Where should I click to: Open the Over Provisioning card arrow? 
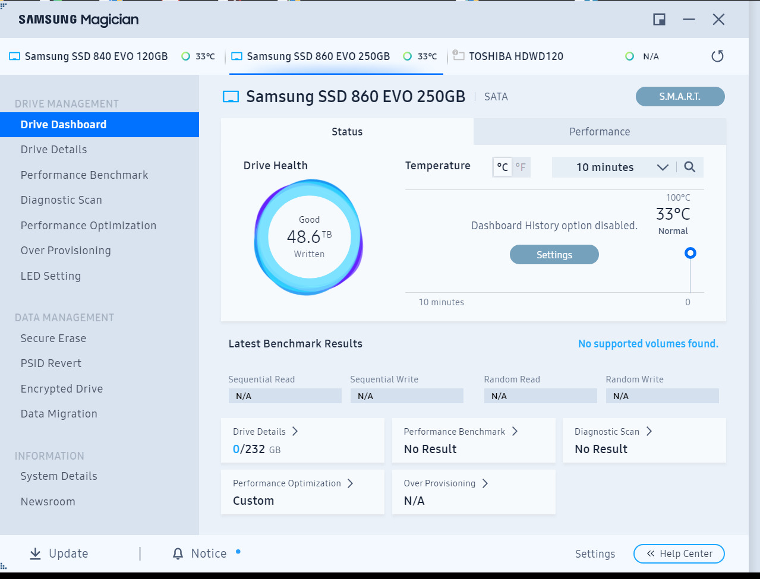[x=485, y=483]
